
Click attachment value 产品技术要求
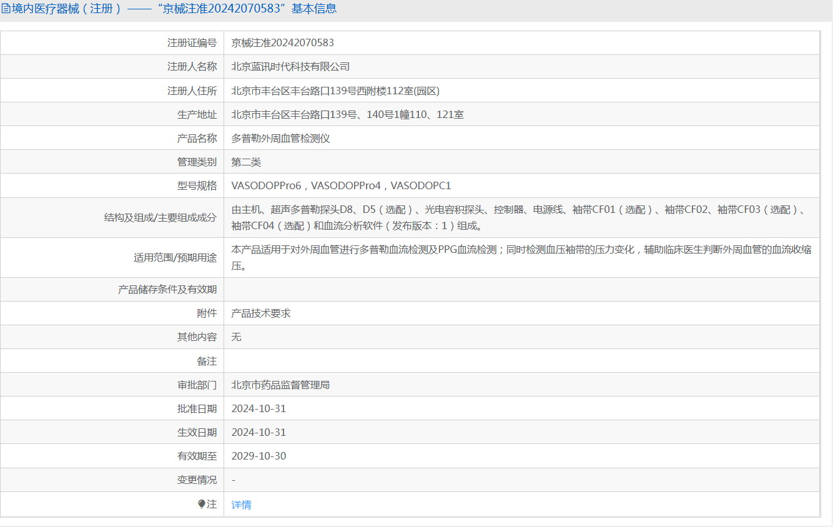(x=261, y=313)
